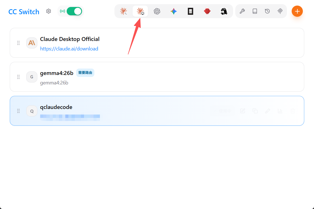
Task: Click the Anthropic logo on Claude Desktop Official
Action: click(32, 43)
